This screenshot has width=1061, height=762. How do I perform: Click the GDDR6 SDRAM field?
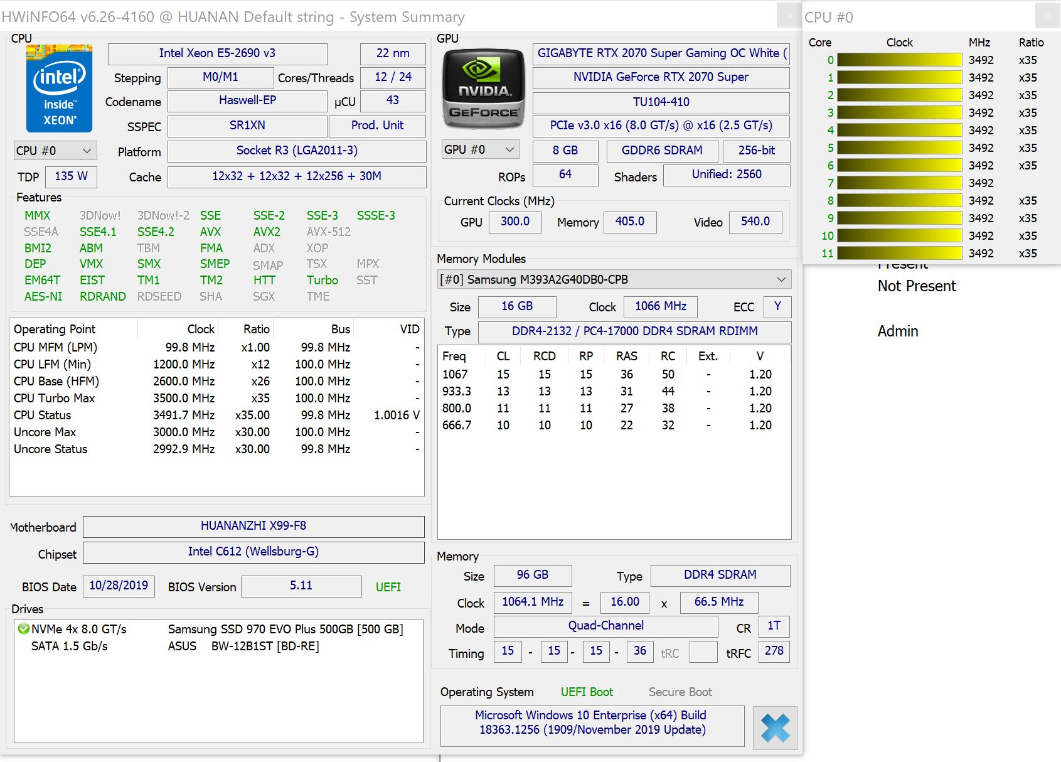662,151
